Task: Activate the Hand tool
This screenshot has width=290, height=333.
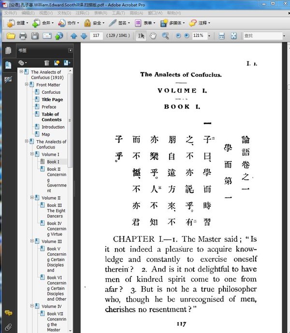Action: [153, 35]
